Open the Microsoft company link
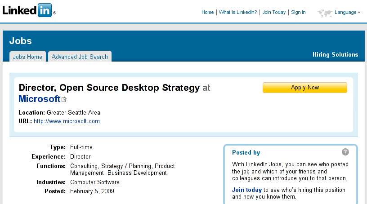 tap(40, 99)
